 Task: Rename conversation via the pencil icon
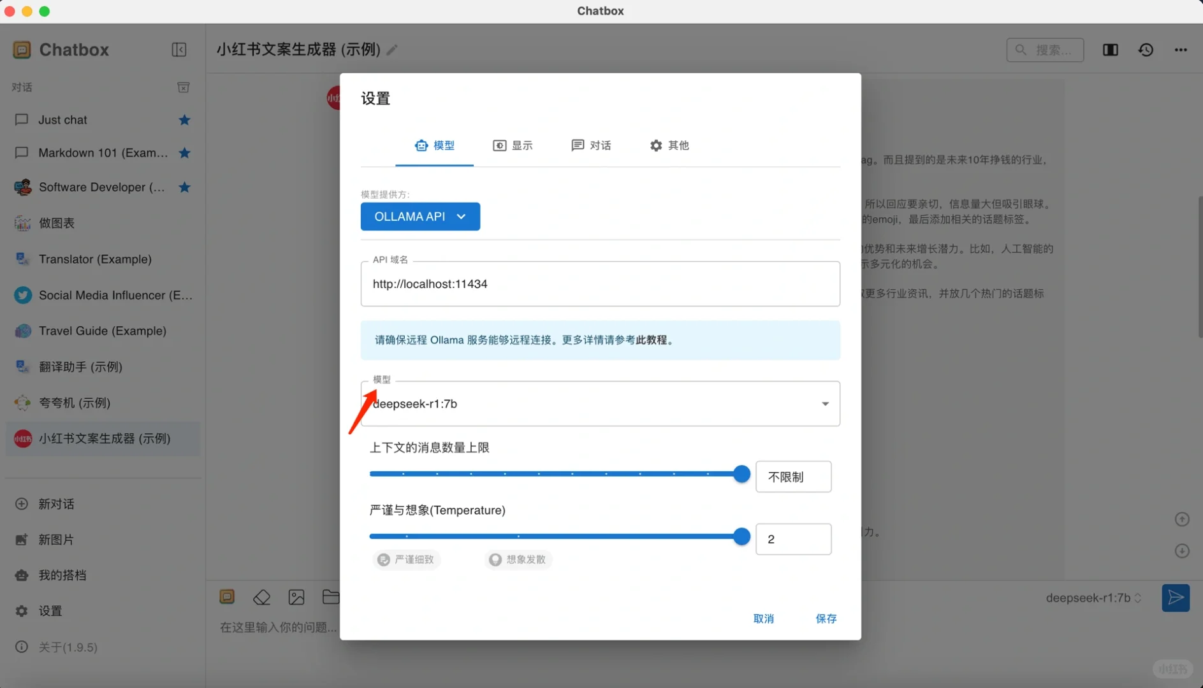coord(393,49)
